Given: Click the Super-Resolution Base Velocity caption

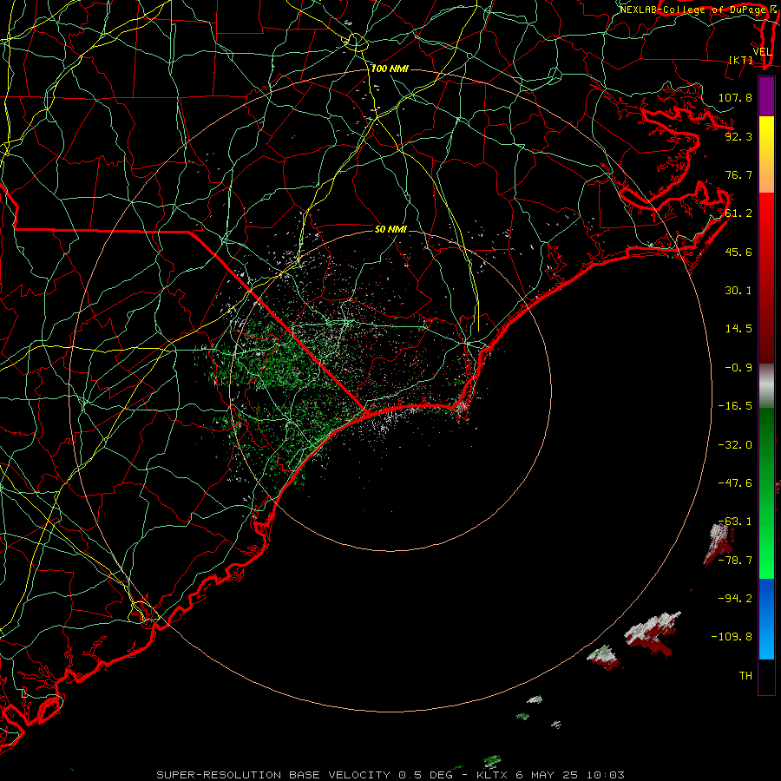Looking at the screenshot, I should [390, 775].
